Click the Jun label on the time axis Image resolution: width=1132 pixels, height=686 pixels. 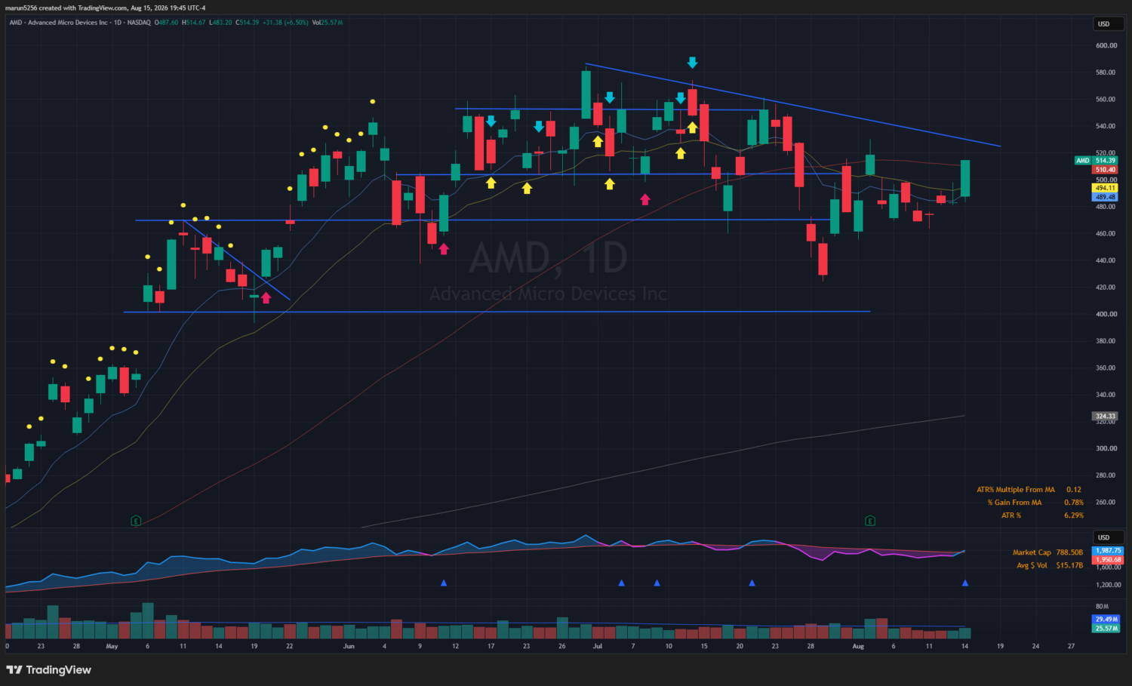click(349, 647)
